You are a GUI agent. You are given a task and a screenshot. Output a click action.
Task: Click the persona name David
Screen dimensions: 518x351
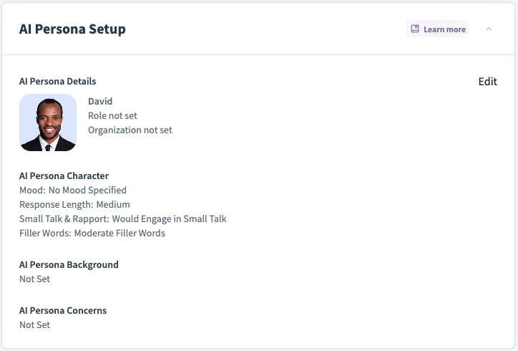[100, 102]
